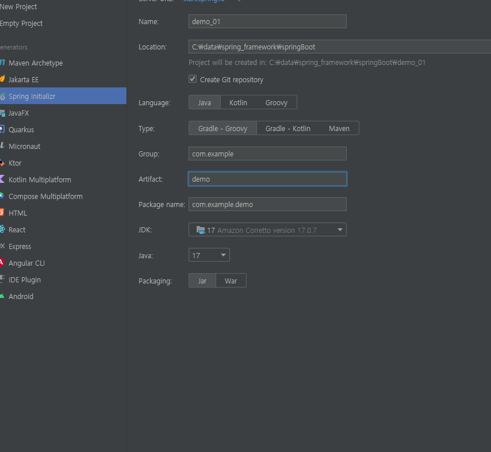Viewport: 491px width, 452px height.
Task: Toggle Create Git repository checkbox
Action: tap(193, 79)
